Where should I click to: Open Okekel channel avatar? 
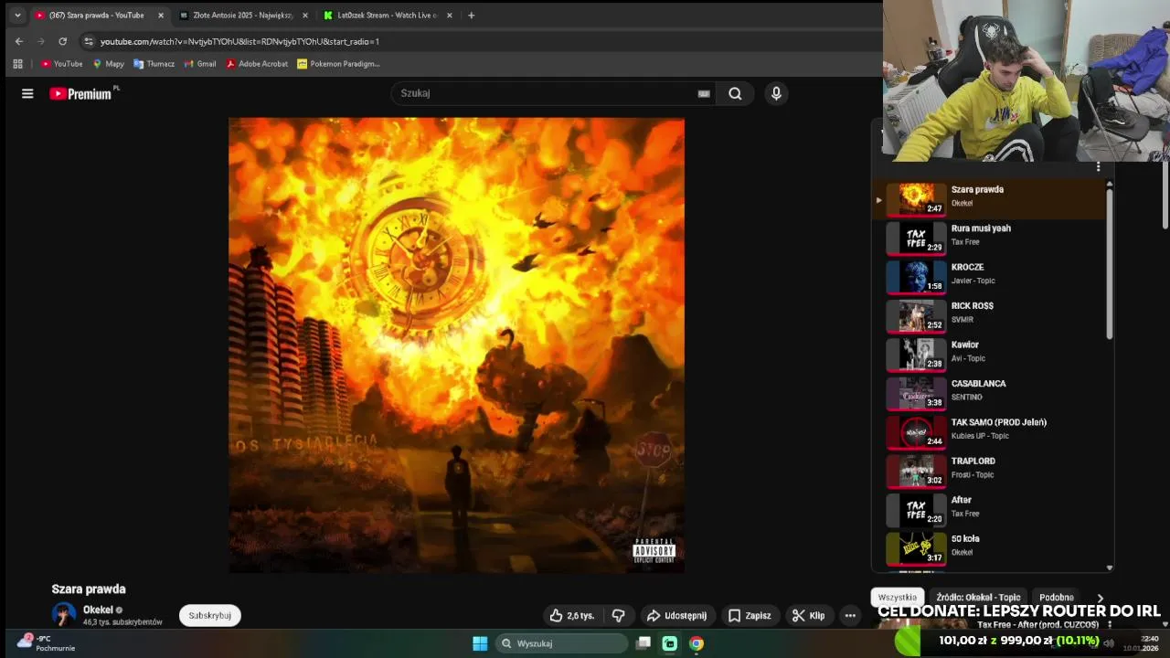[64, 614]
